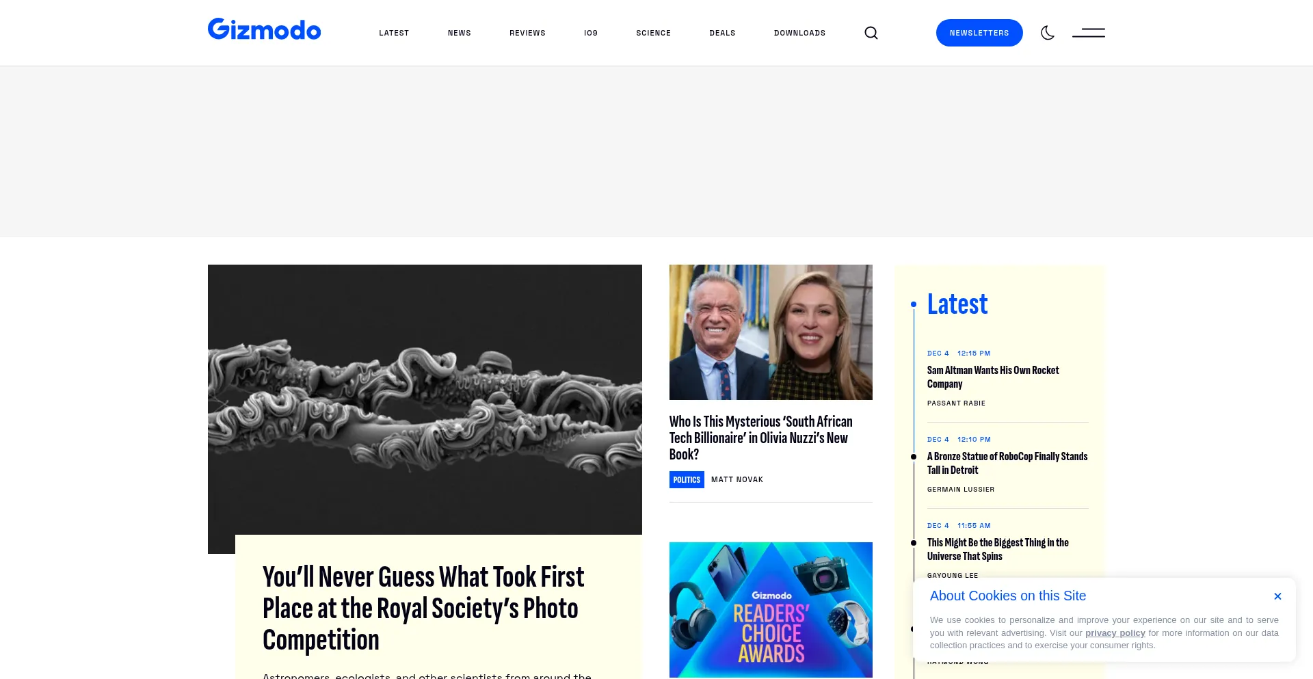
Task: Click the Royal Society photo competition headline
Action: click(423, 609)
